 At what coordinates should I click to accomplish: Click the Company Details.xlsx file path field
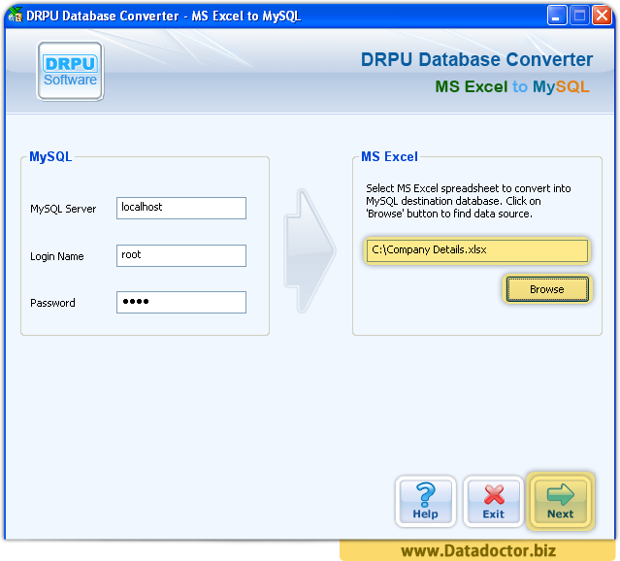click(x=477, y=250)
